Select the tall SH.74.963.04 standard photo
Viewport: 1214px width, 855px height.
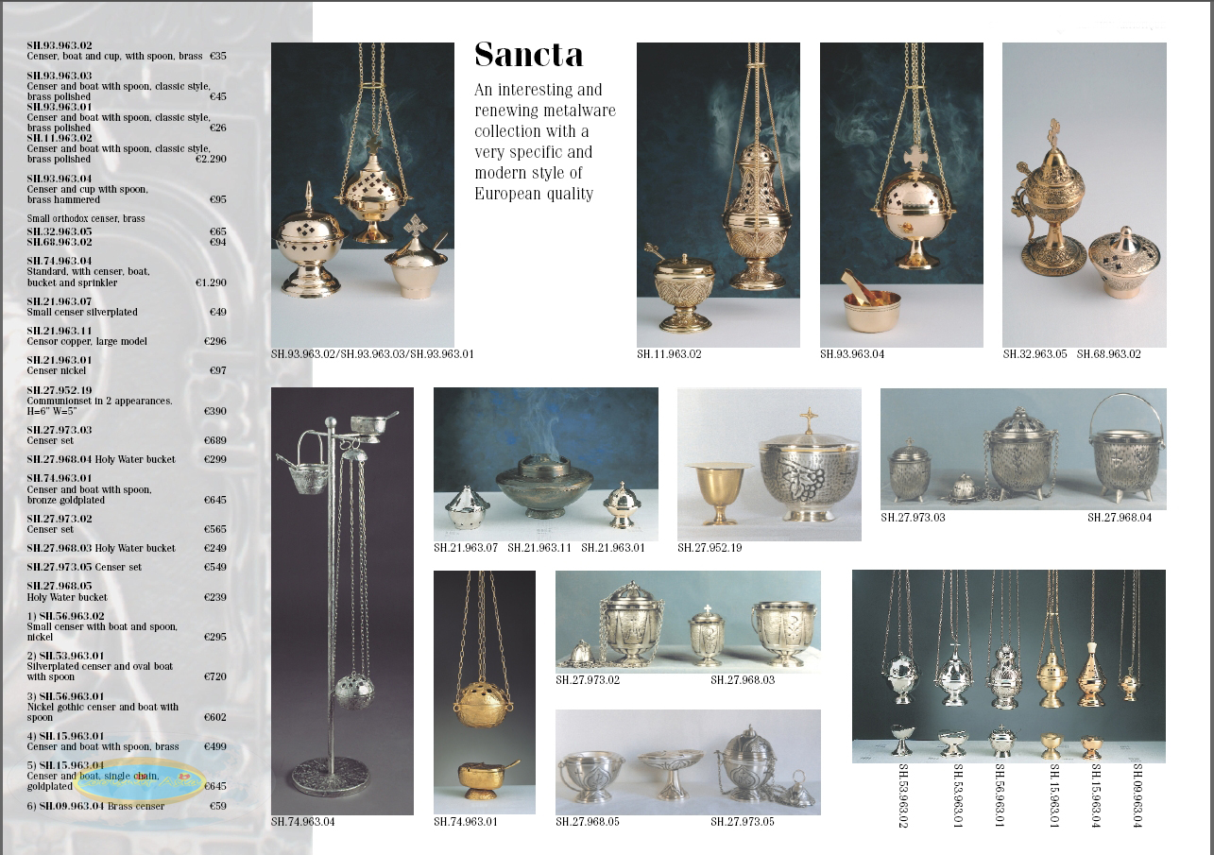[342, 601]
